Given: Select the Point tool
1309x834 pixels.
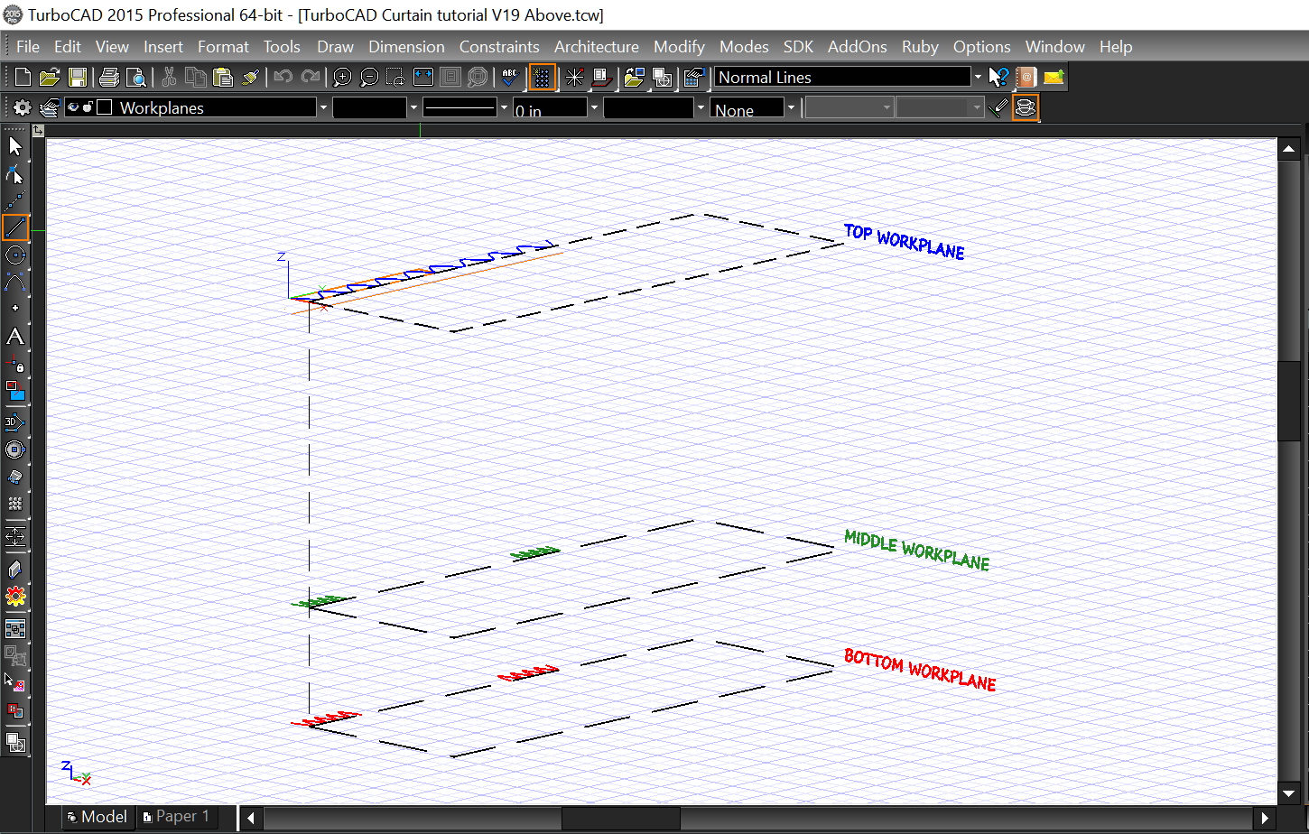Looking at the screenshot, I should (x=15, y=309).
